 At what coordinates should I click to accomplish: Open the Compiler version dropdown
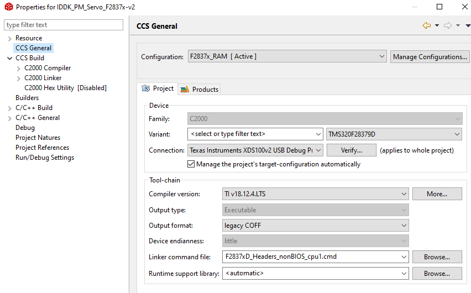coord(316,194)
